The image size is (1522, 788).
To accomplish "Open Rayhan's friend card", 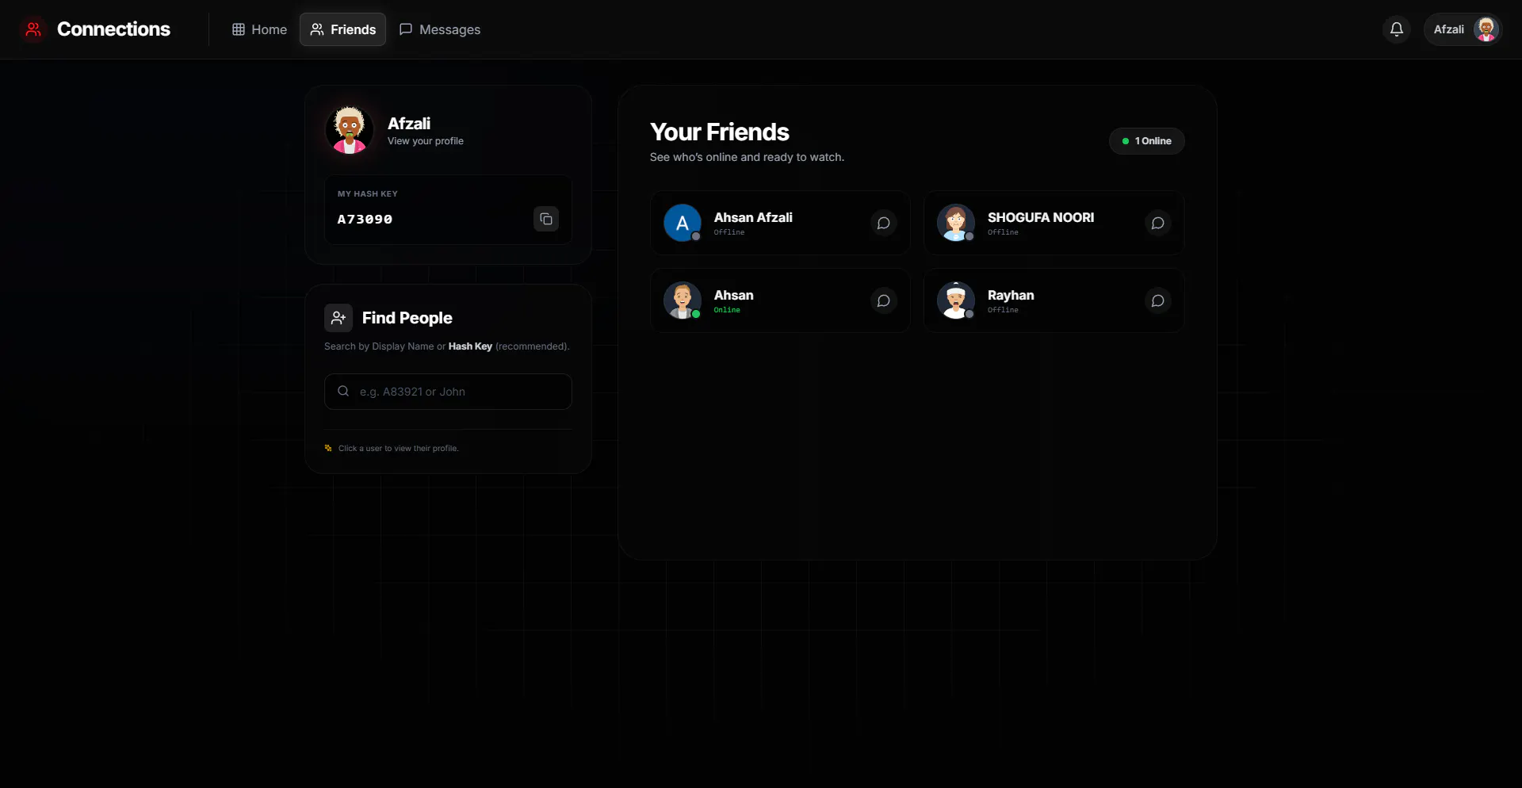I will point(1054,300).
